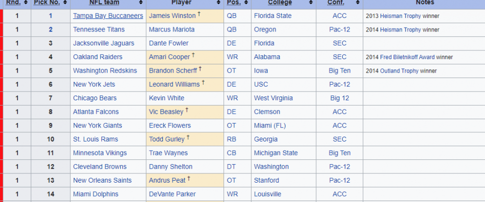This screenshot has height=202, width=485.
Task: Click the Notes column header
Action: pyautogui.click(x=424, y=3)
